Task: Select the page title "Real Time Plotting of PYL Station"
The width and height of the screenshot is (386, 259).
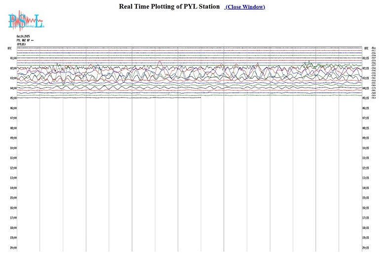Action: [x=169, y=6]
